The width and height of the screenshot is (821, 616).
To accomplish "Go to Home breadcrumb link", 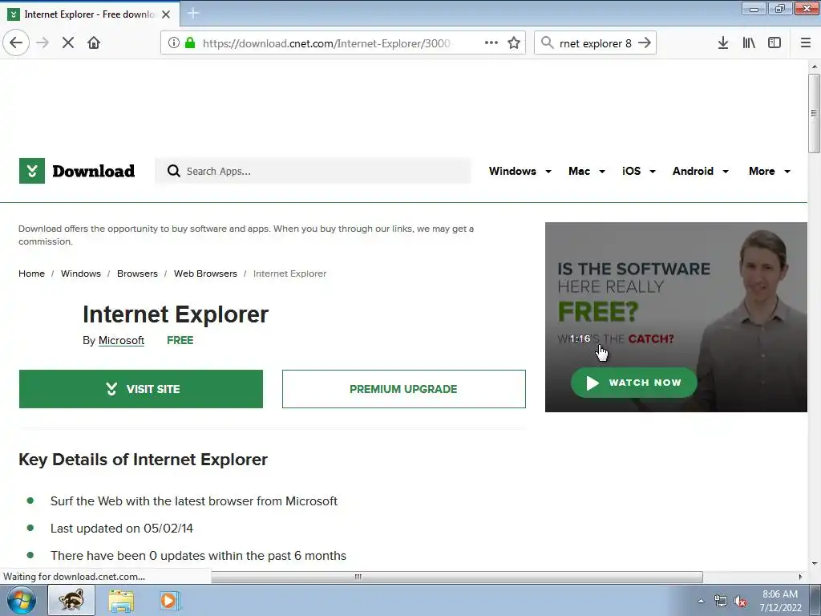I will pos(31,274).
